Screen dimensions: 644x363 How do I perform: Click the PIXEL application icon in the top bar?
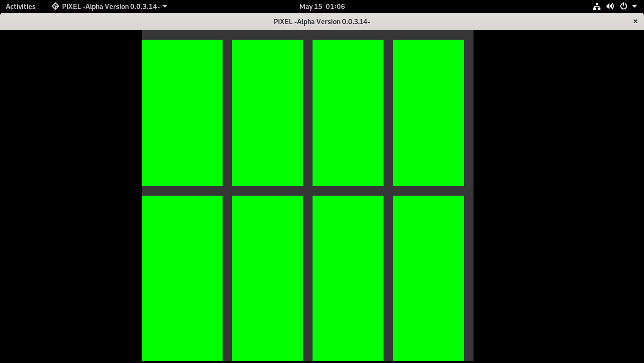pos(55,7)
